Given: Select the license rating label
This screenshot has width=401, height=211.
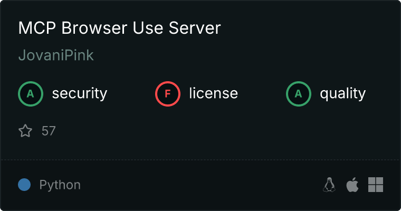Looking at the screenshot, I should point(213,94).
